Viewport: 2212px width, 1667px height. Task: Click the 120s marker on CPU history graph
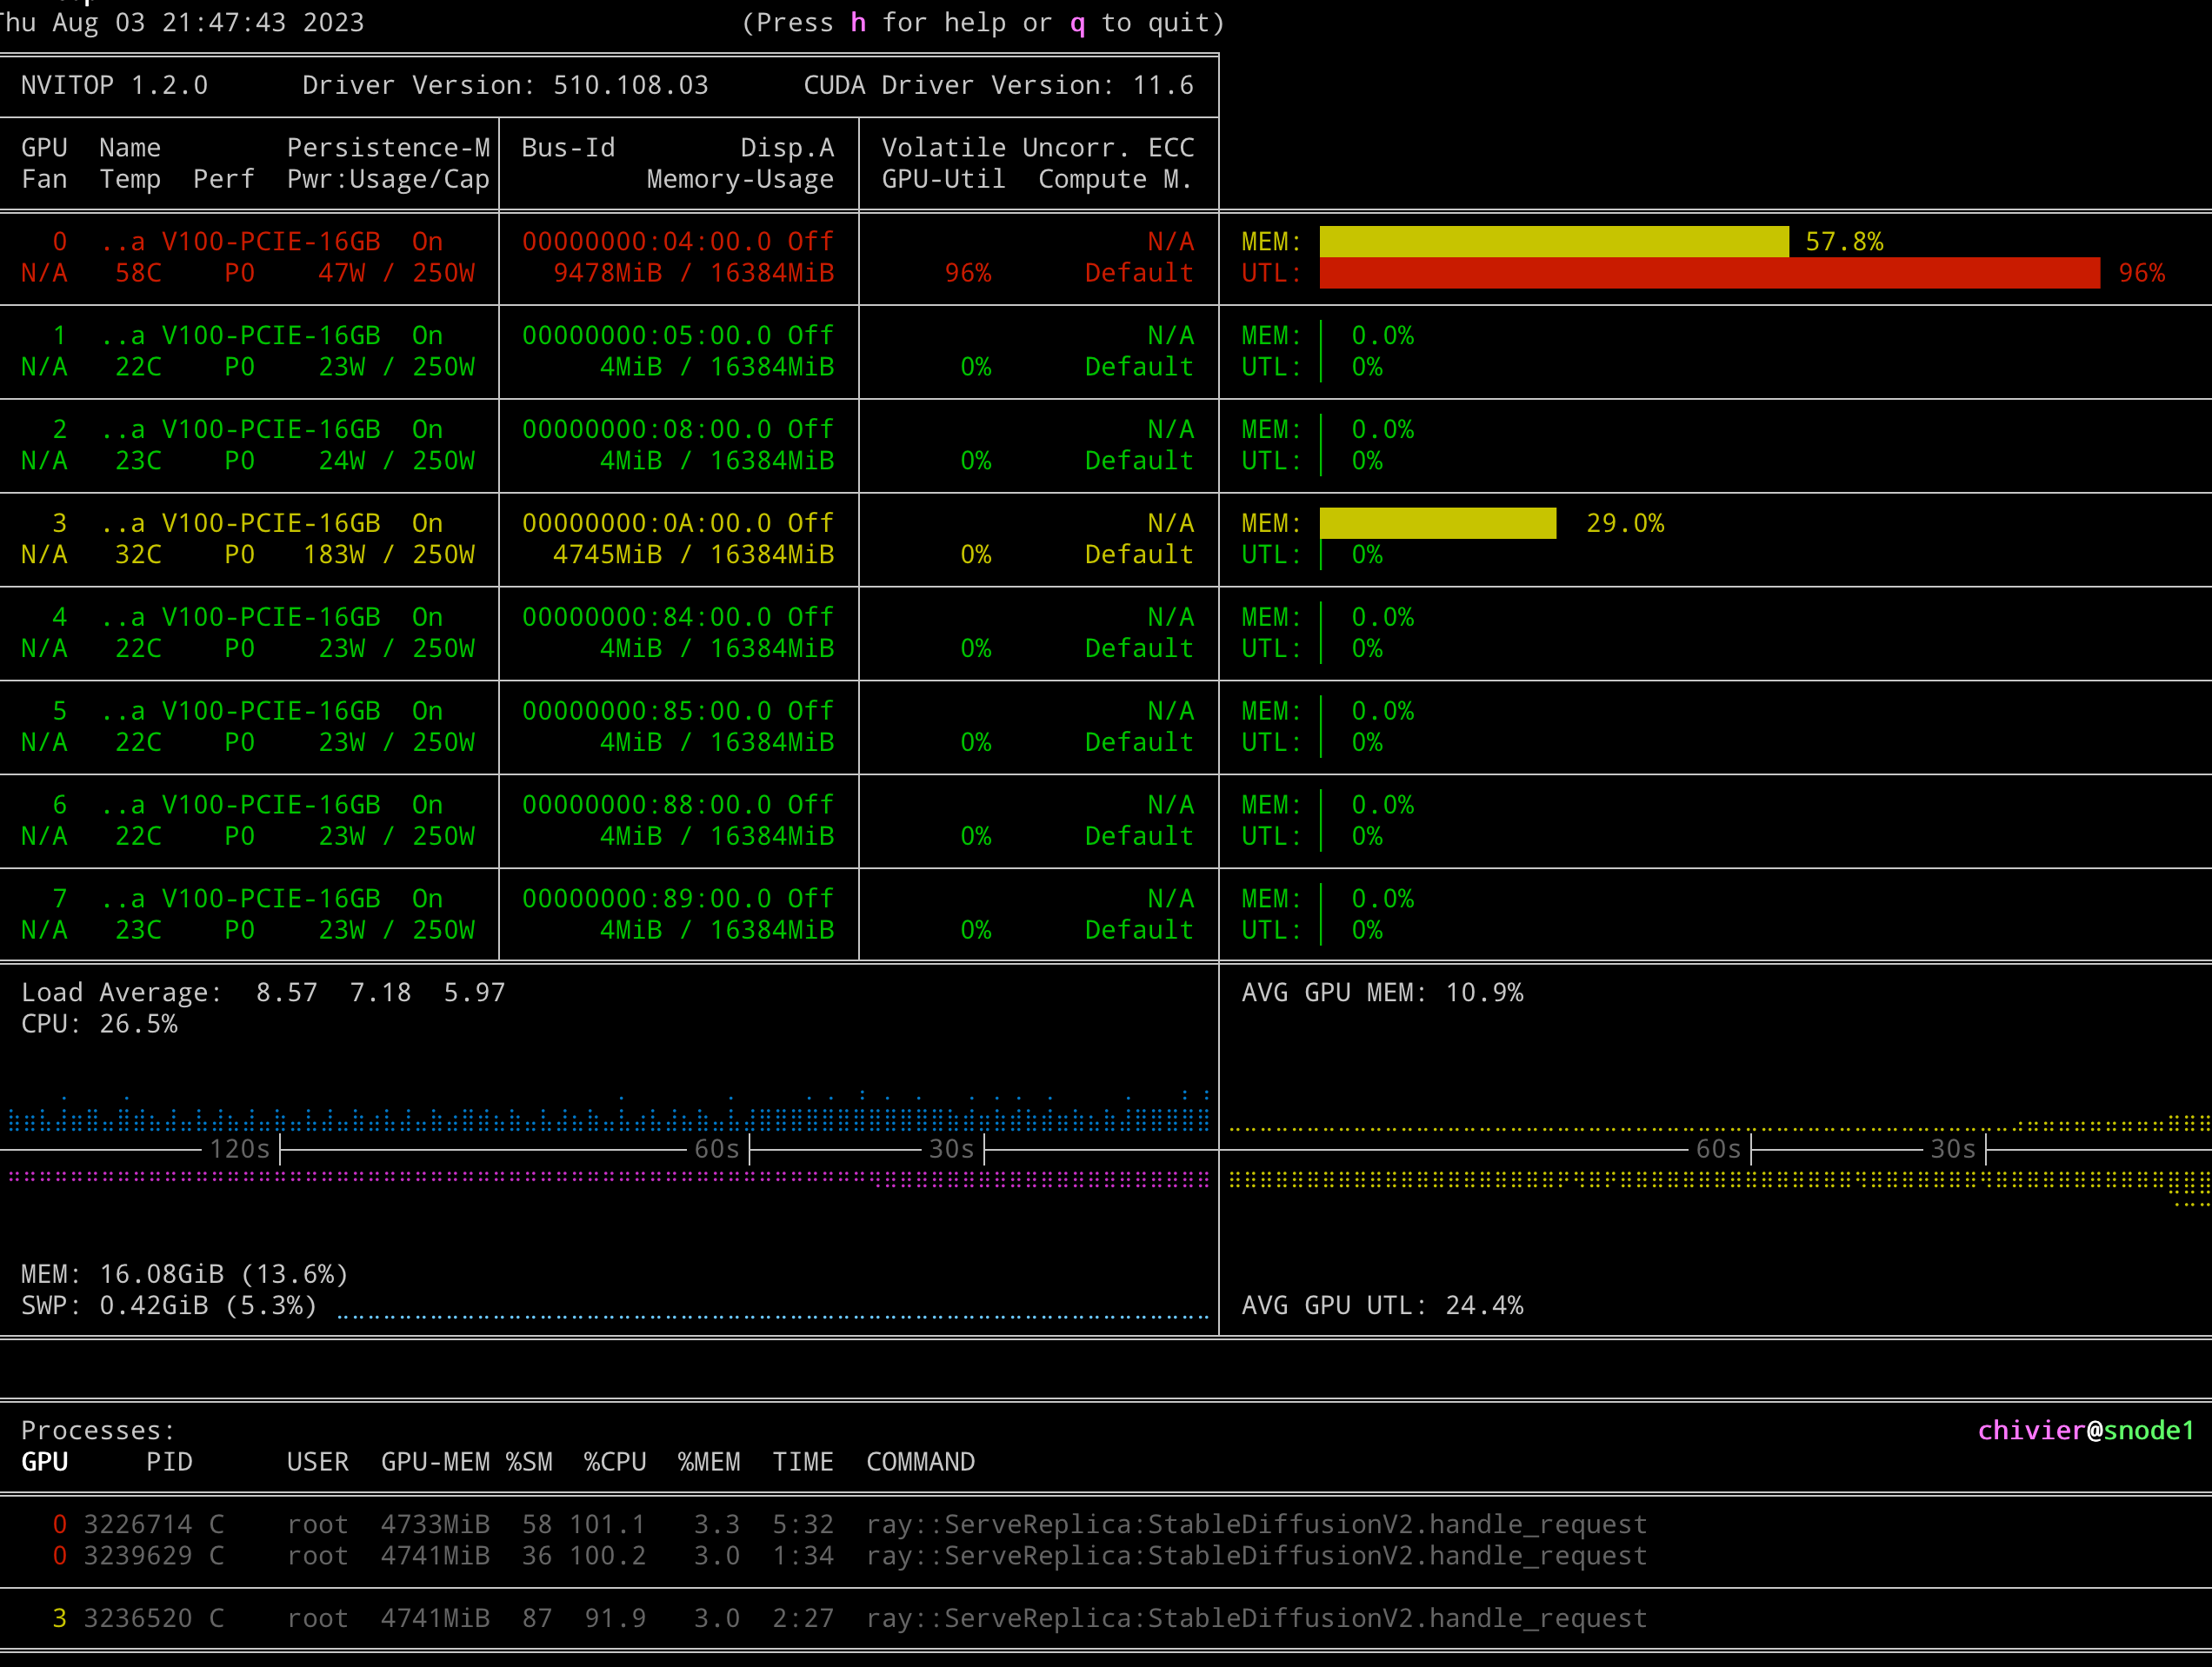tap(240, 1149)
